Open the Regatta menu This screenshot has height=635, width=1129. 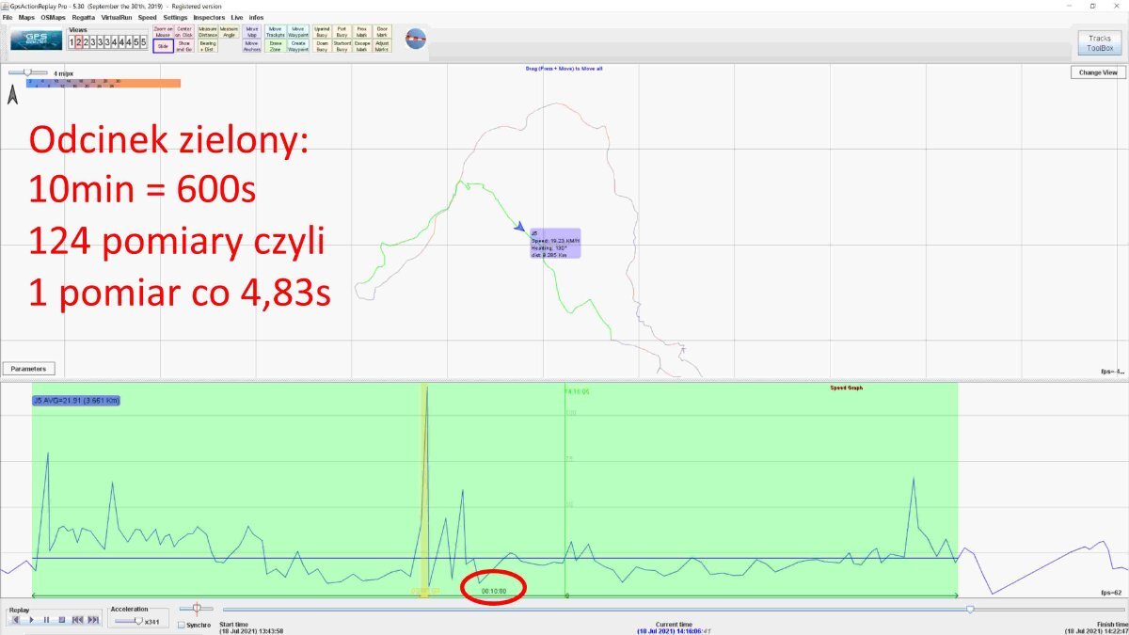pyautogui.click(x=84, y=18)
